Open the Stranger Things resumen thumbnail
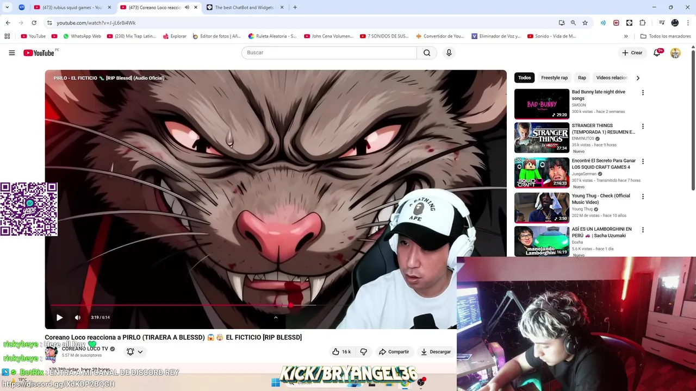This screenshot has height=391, width=696. coord(542,137)
